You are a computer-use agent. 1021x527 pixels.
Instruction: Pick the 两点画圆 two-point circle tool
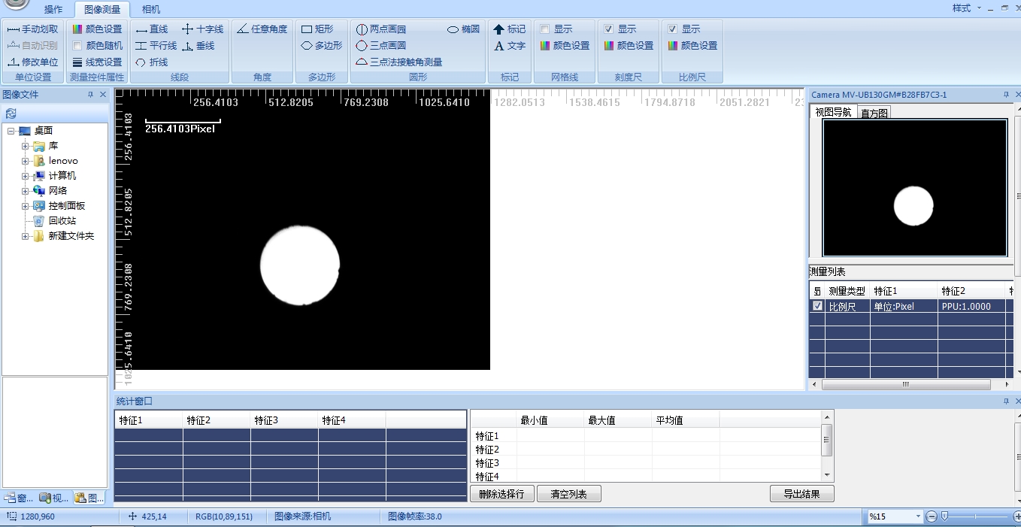point(380,29)
